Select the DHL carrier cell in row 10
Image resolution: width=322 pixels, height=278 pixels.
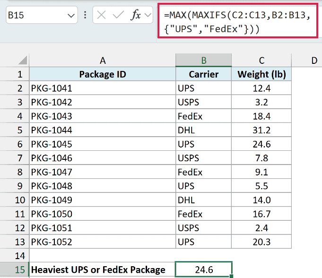203,200
